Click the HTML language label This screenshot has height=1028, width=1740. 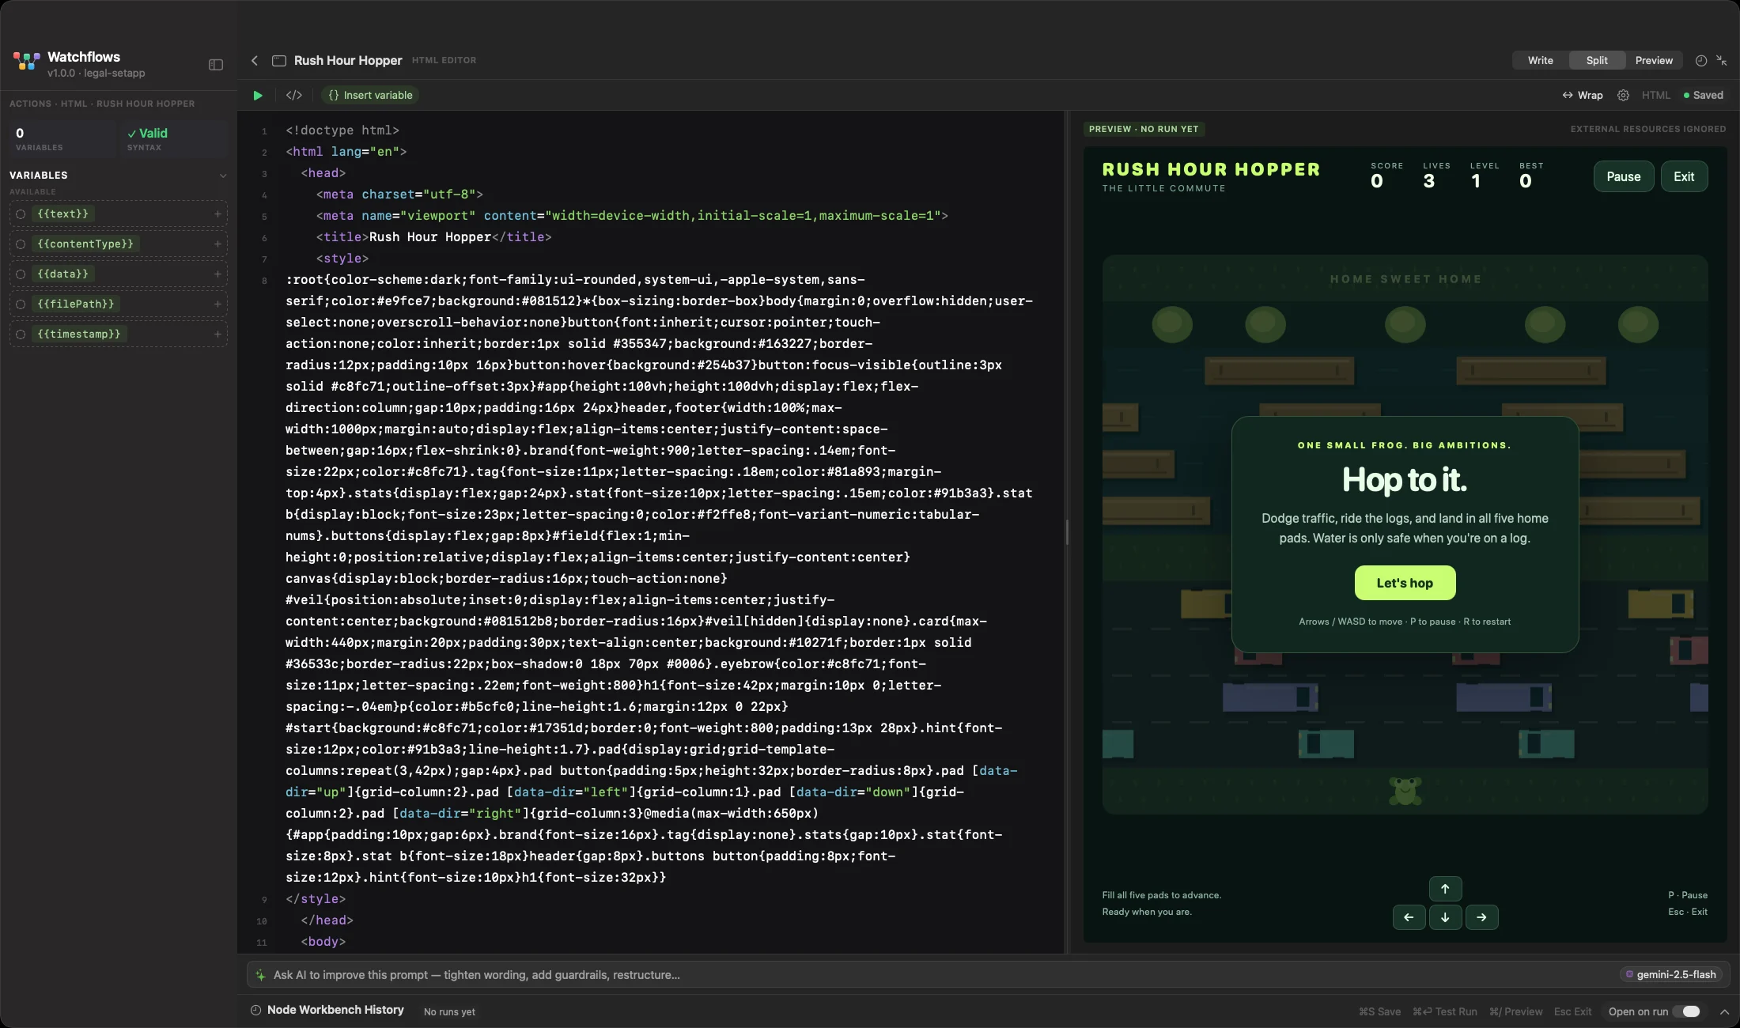point(1655,95)
